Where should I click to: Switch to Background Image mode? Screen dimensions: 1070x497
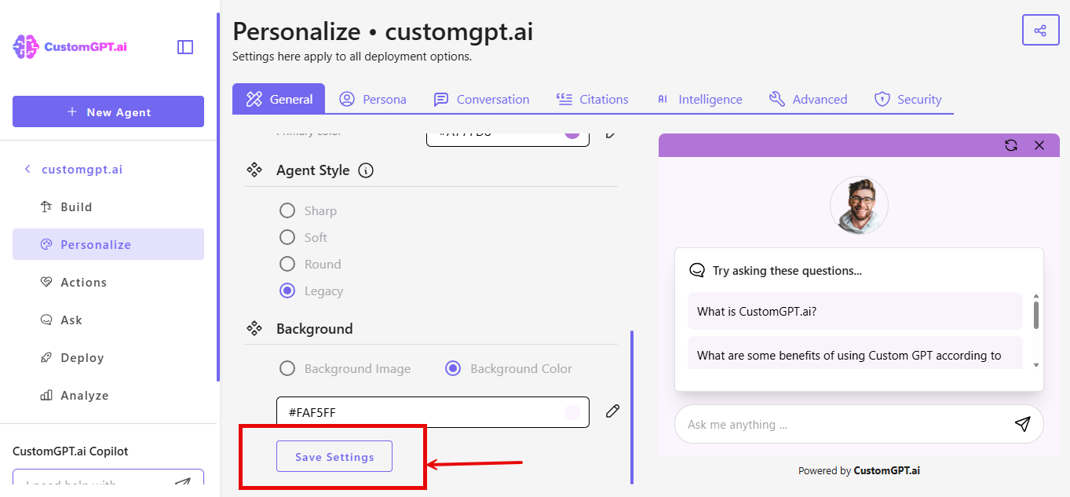pos(287,368)
